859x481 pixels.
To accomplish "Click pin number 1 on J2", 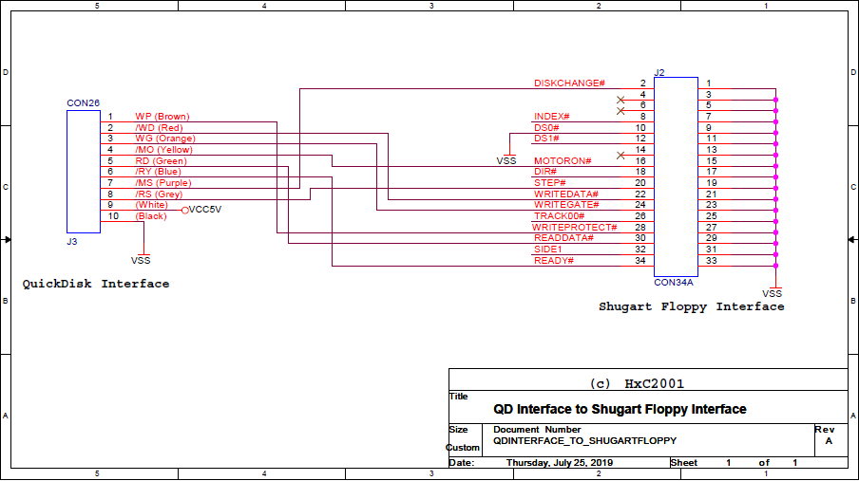I will coord(708,83).
